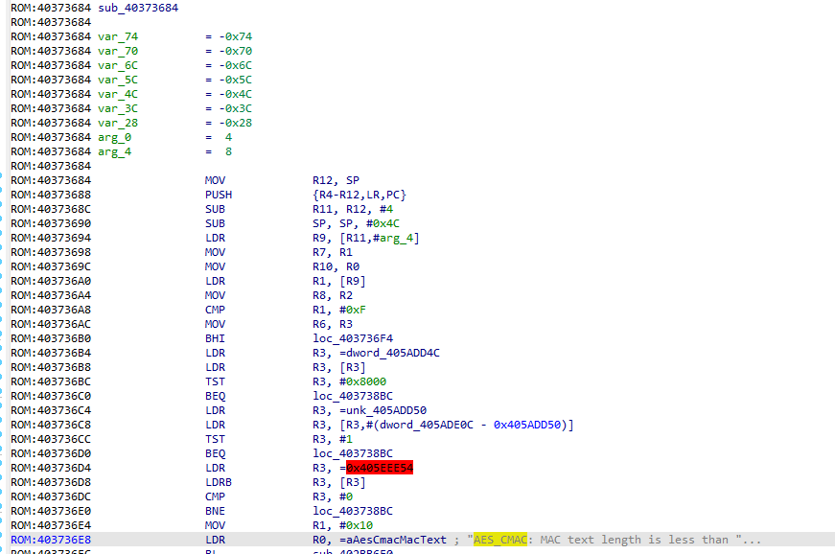Select the R10, R0 operands
Screen dimensions: 835x554
coord(336,266)
